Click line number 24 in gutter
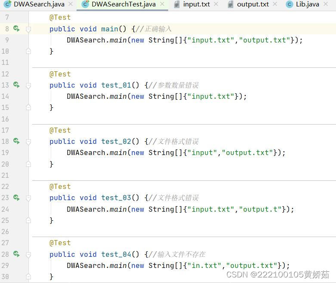 click(5, 209)
